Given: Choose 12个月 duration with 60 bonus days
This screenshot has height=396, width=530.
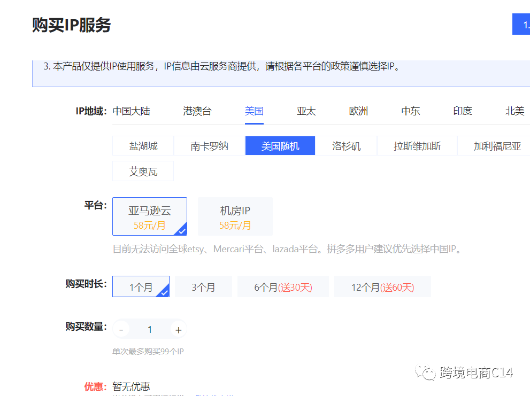Looking at the screenshot, I should coord(382,286).
